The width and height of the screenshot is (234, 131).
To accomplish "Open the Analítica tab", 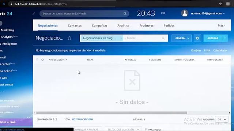I will pyautogui.click(x=123, y=25).
